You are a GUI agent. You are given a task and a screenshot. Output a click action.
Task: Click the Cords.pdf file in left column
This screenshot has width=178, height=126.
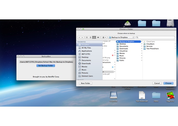point(106,74)
